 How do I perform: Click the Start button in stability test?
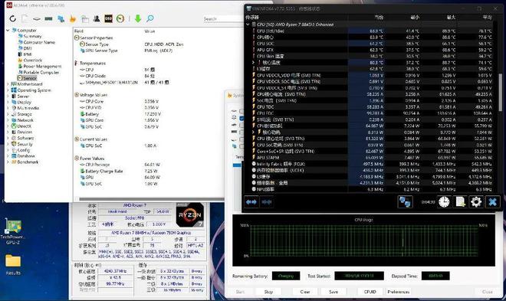(x=240, y=292)
